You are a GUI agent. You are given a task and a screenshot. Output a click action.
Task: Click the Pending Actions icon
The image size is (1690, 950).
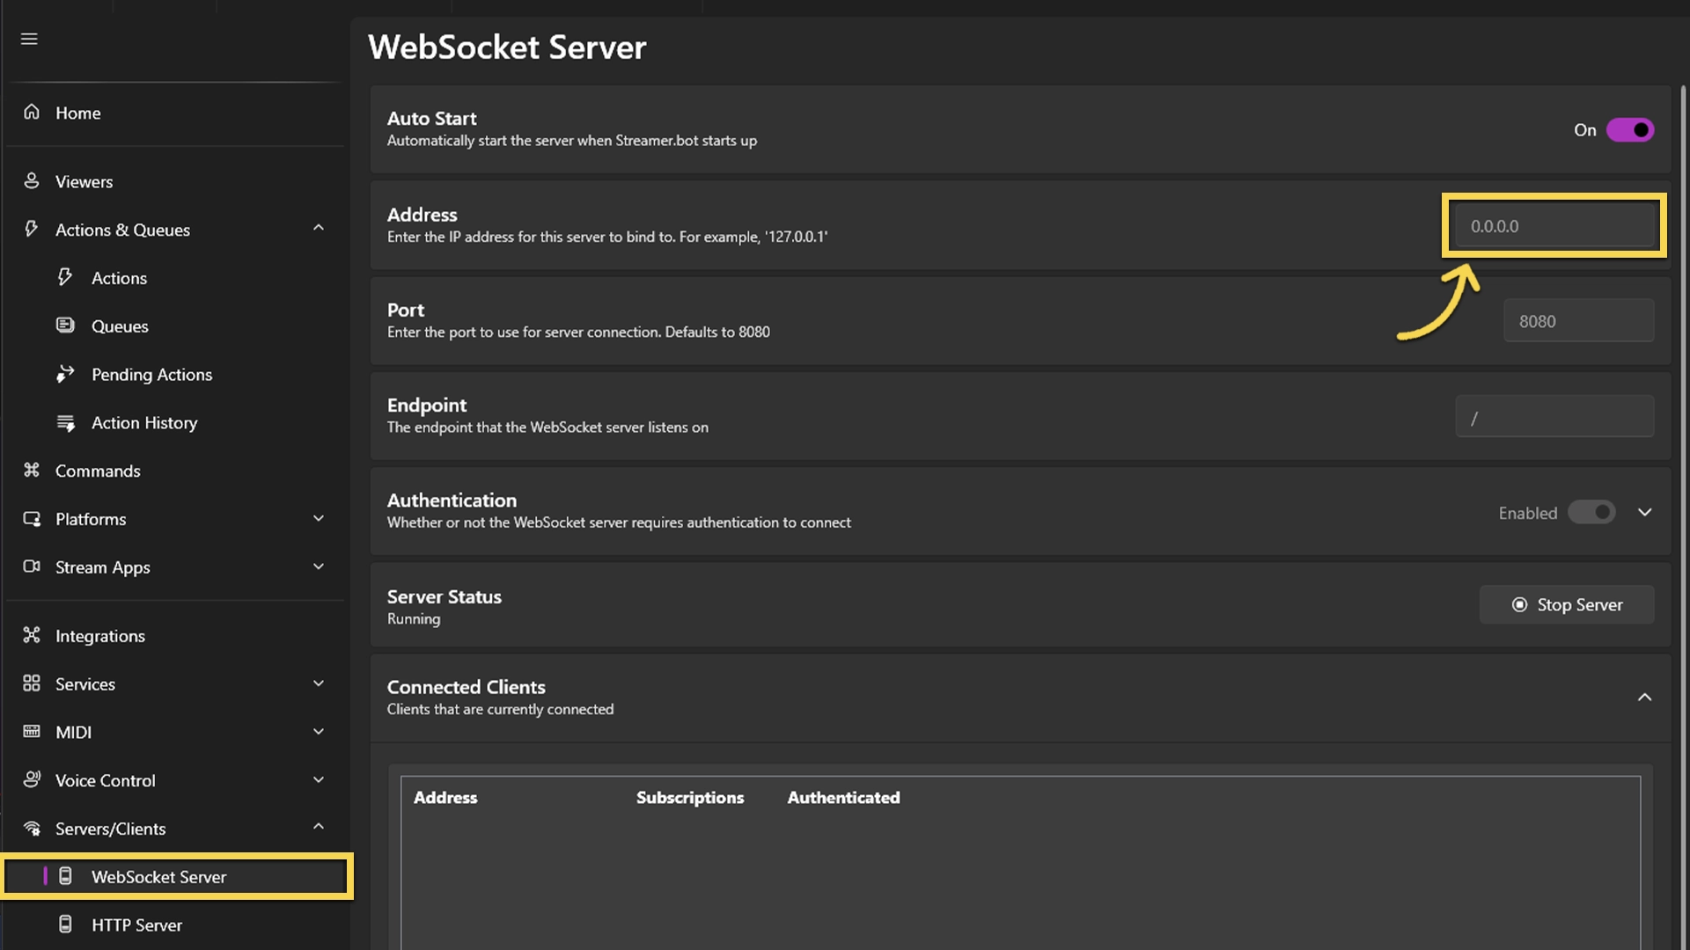pos(65,373)
